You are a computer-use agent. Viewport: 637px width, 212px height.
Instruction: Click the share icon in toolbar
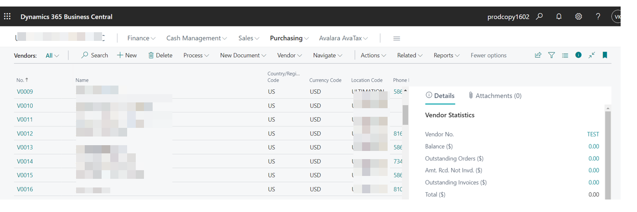point(538,55)
